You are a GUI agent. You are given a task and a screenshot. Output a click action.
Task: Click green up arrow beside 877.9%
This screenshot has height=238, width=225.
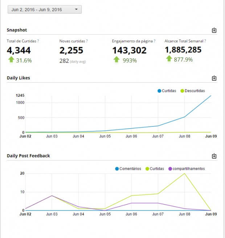point(169,59)
